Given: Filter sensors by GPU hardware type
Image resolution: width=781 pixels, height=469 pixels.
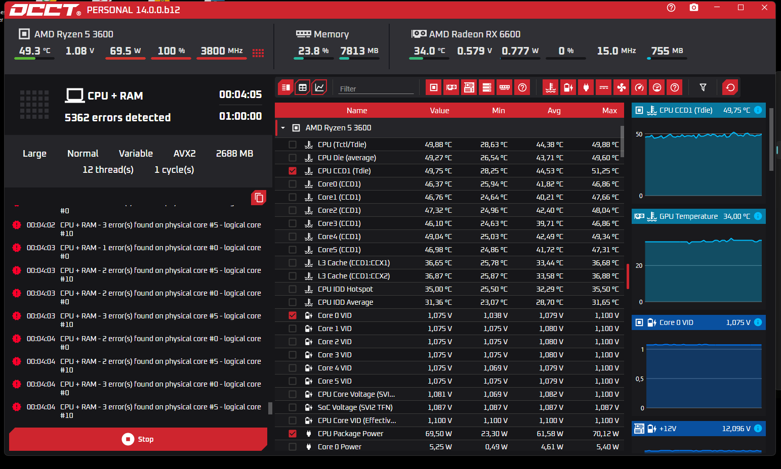Looking at the screenshot, I should point(451,87).
